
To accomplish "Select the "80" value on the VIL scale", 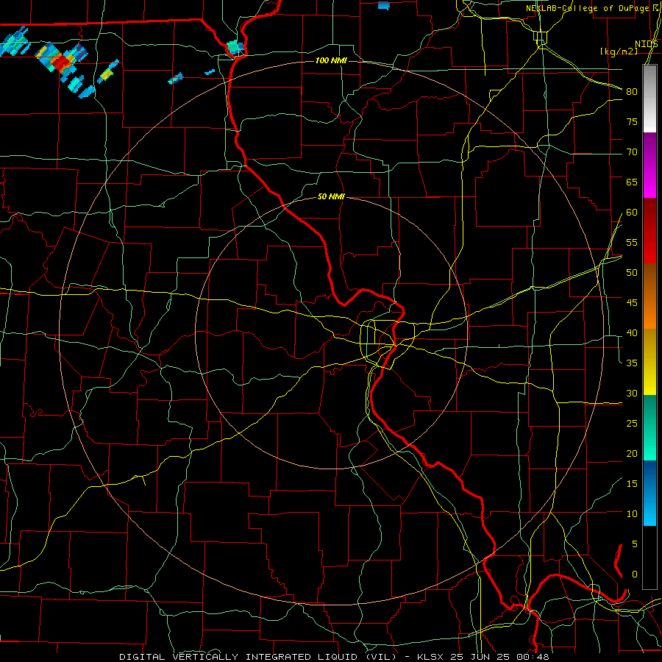I will [632, 92].
